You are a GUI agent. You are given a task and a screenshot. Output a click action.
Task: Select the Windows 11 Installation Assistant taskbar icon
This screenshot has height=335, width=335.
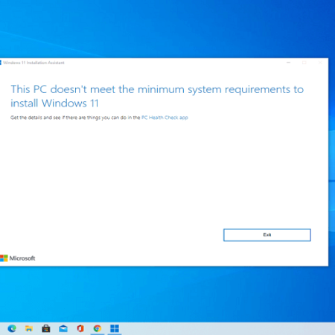click(115, 328)
